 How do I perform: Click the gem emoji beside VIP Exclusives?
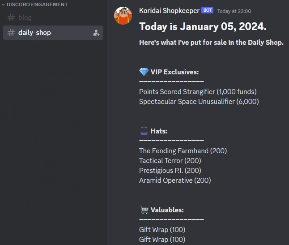pyautogui.click(x=144, y=72)
